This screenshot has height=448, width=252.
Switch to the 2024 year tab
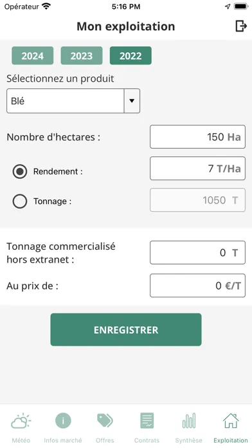coord(33,56)
